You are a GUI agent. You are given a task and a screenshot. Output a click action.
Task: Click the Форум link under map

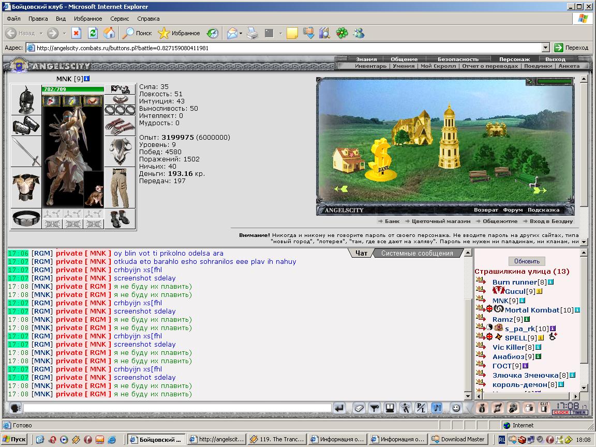pyautogui.click(x=512, y=210)
